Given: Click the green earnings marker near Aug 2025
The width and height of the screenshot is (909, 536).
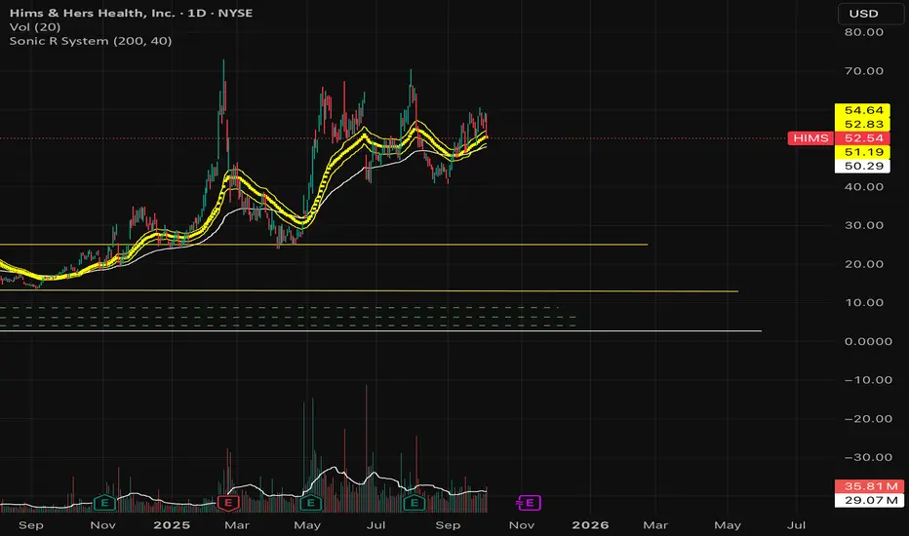Looking at the screenshot, I should [414, 503].
